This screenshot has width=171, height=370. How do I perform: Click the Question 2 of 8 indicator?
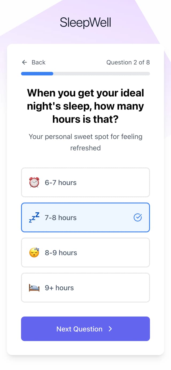tap(128, 62)
